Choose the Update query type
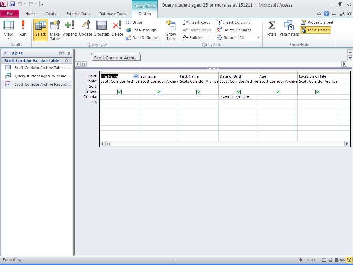The width and height of the screenshot is (353, 265). (x=85, y=28)
